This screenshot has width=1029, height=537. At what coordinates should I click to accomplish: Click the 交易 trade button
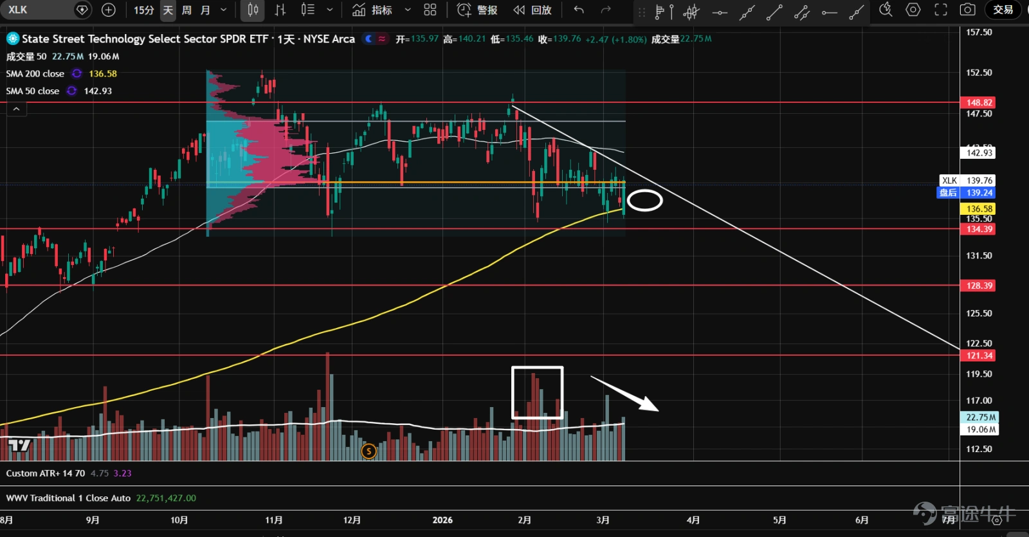1003,10
